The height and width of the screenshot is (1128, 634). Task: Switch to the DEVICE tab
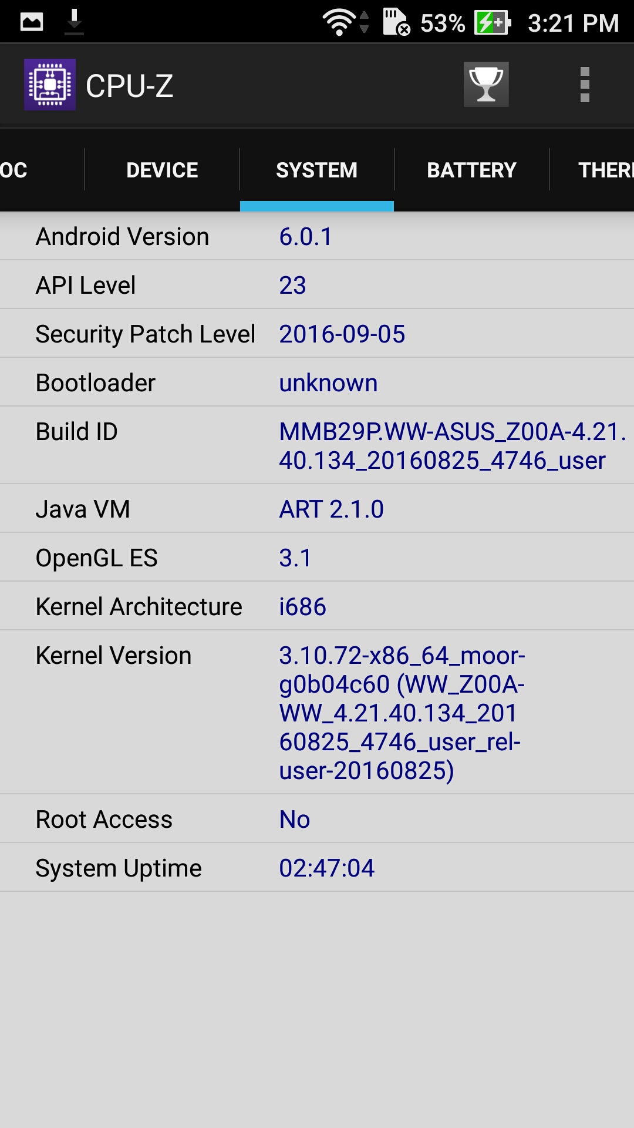tap(162, 170)
